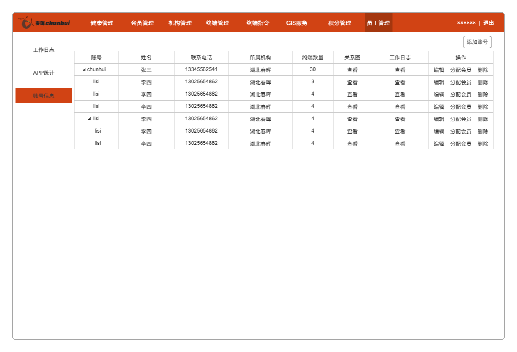View 关系图 for the chunhui account
This screenshot has height=352, width=517.
[x=352, y=70]
